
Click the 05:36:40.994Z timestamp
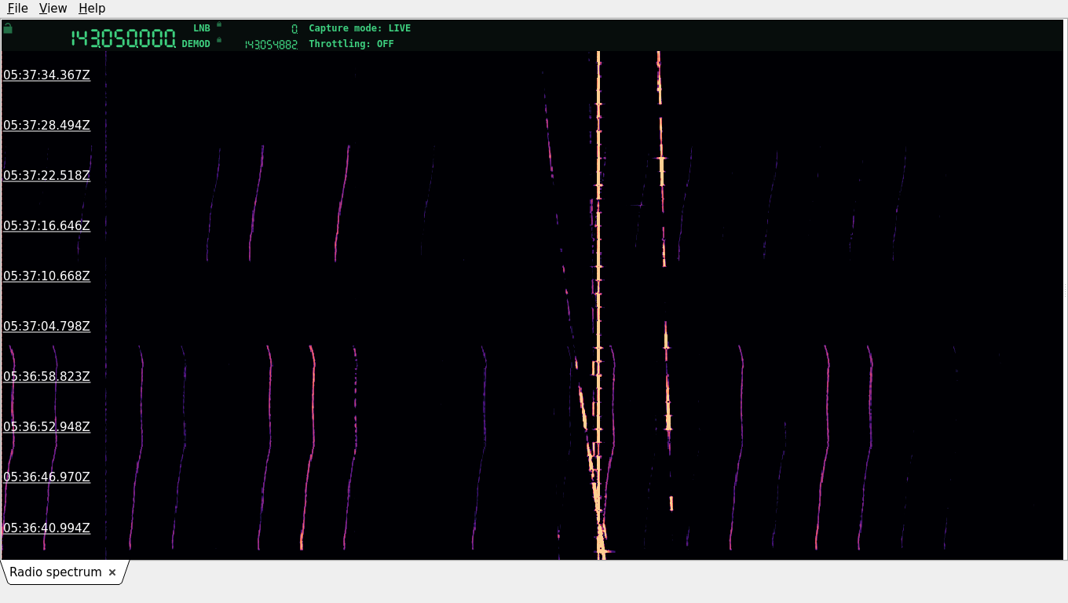pos(46,528)
